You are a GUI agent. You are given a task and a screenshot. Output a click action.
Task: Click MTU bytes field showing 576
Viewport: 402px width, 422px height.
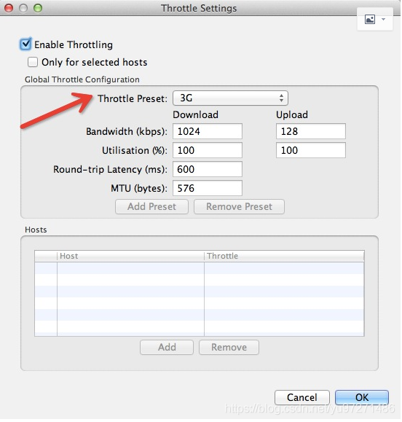click(208, 189)
